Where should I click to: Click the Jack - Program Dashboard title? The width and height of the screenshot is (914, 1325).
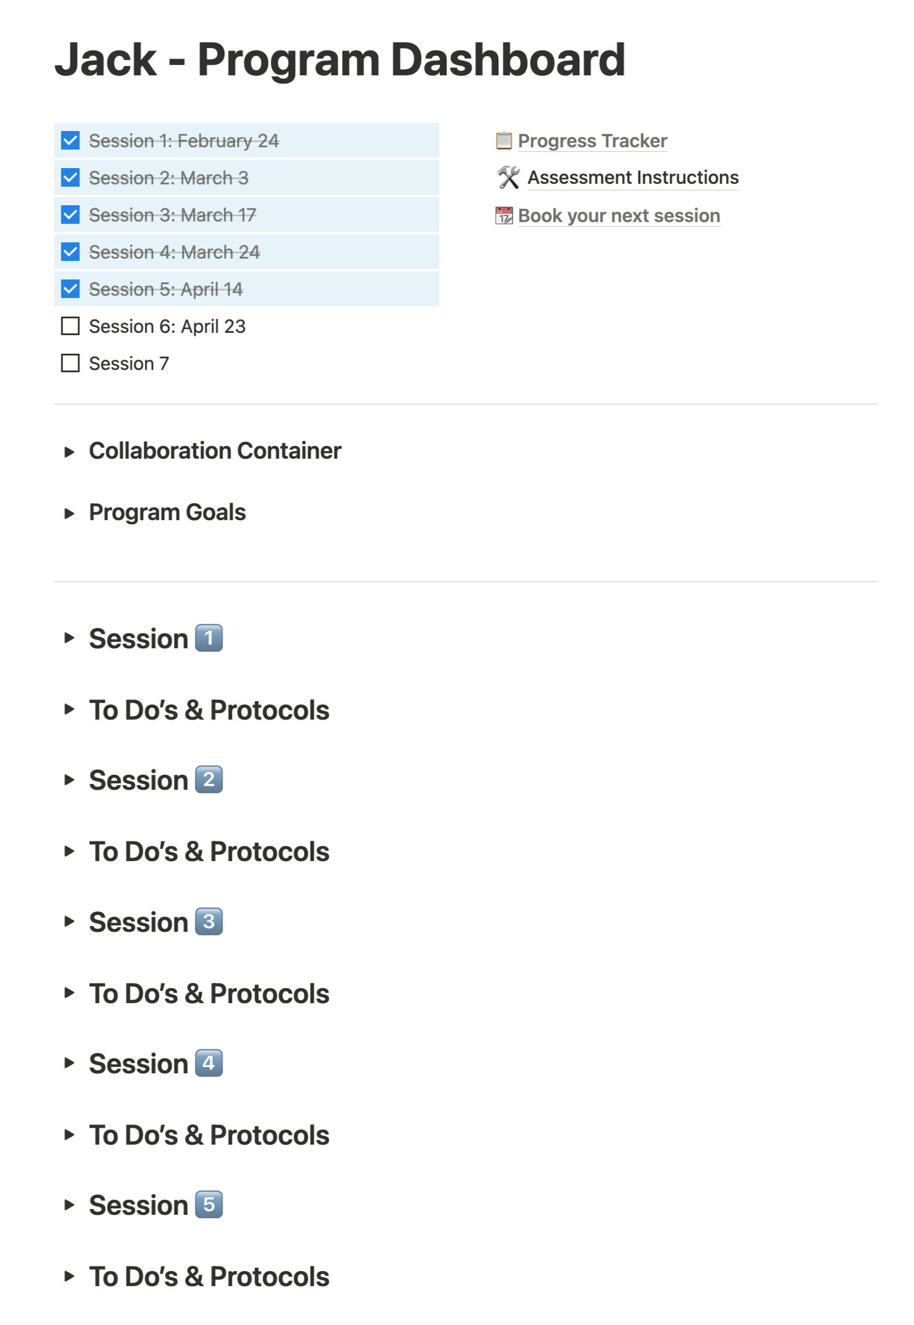(x=340, y=60)
